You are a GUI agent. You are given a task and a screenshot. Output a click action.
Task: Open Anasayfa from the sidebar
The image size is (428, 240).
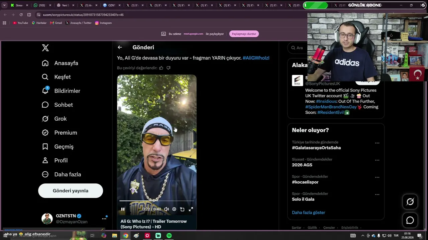[x=60, y=63]
